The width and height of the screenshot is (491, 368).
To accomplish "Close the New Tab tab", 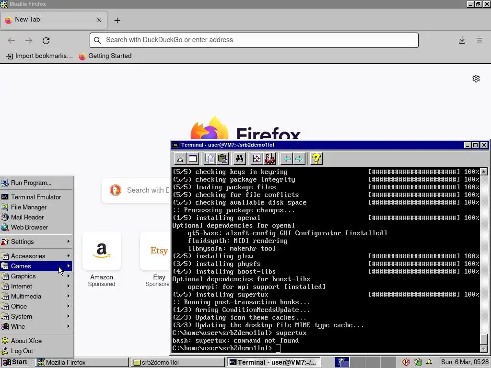I will [99, 20].
